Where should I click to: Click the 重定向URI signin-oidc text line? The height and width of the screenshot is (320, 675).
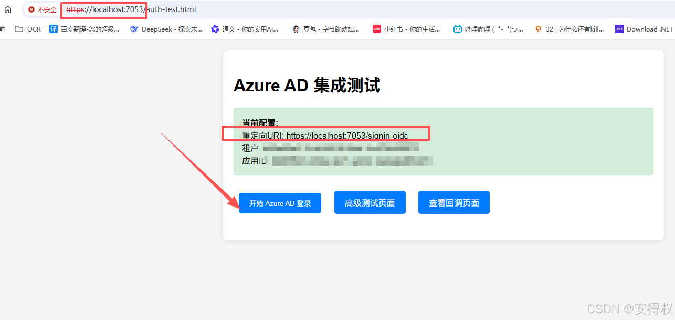point(325,136)
